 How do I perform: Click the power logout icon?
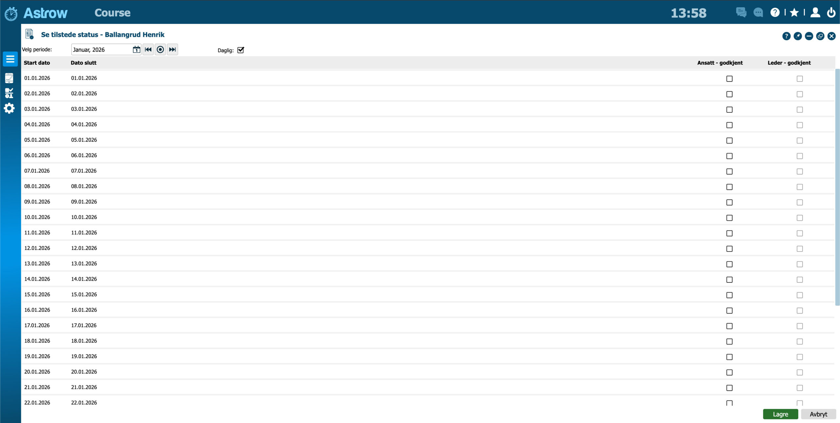[831, 12]
